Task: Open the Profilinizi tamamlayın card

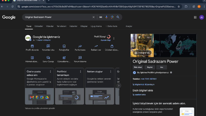Action: pyautogui.click(x=70, y=86)
